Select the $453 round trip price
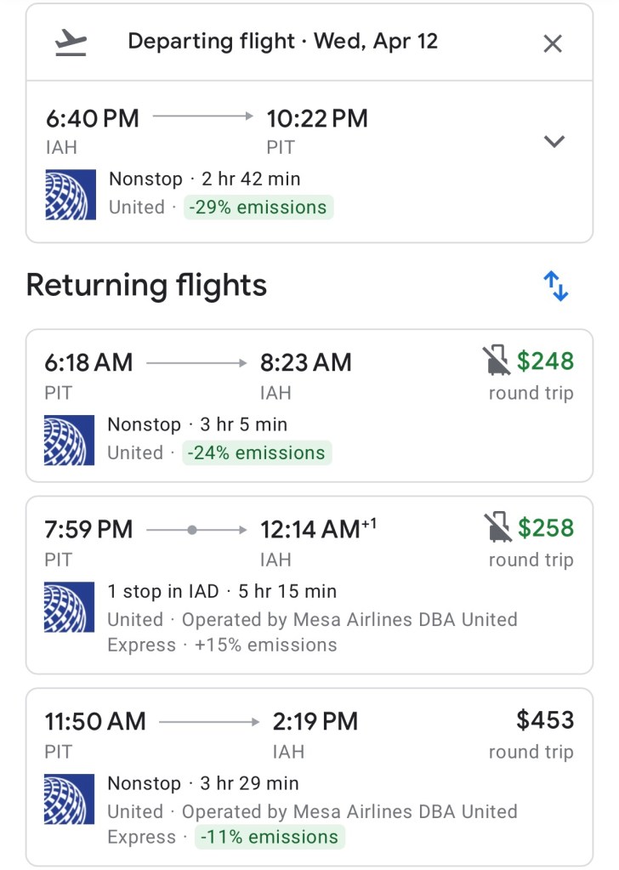 tap(545, 720)
